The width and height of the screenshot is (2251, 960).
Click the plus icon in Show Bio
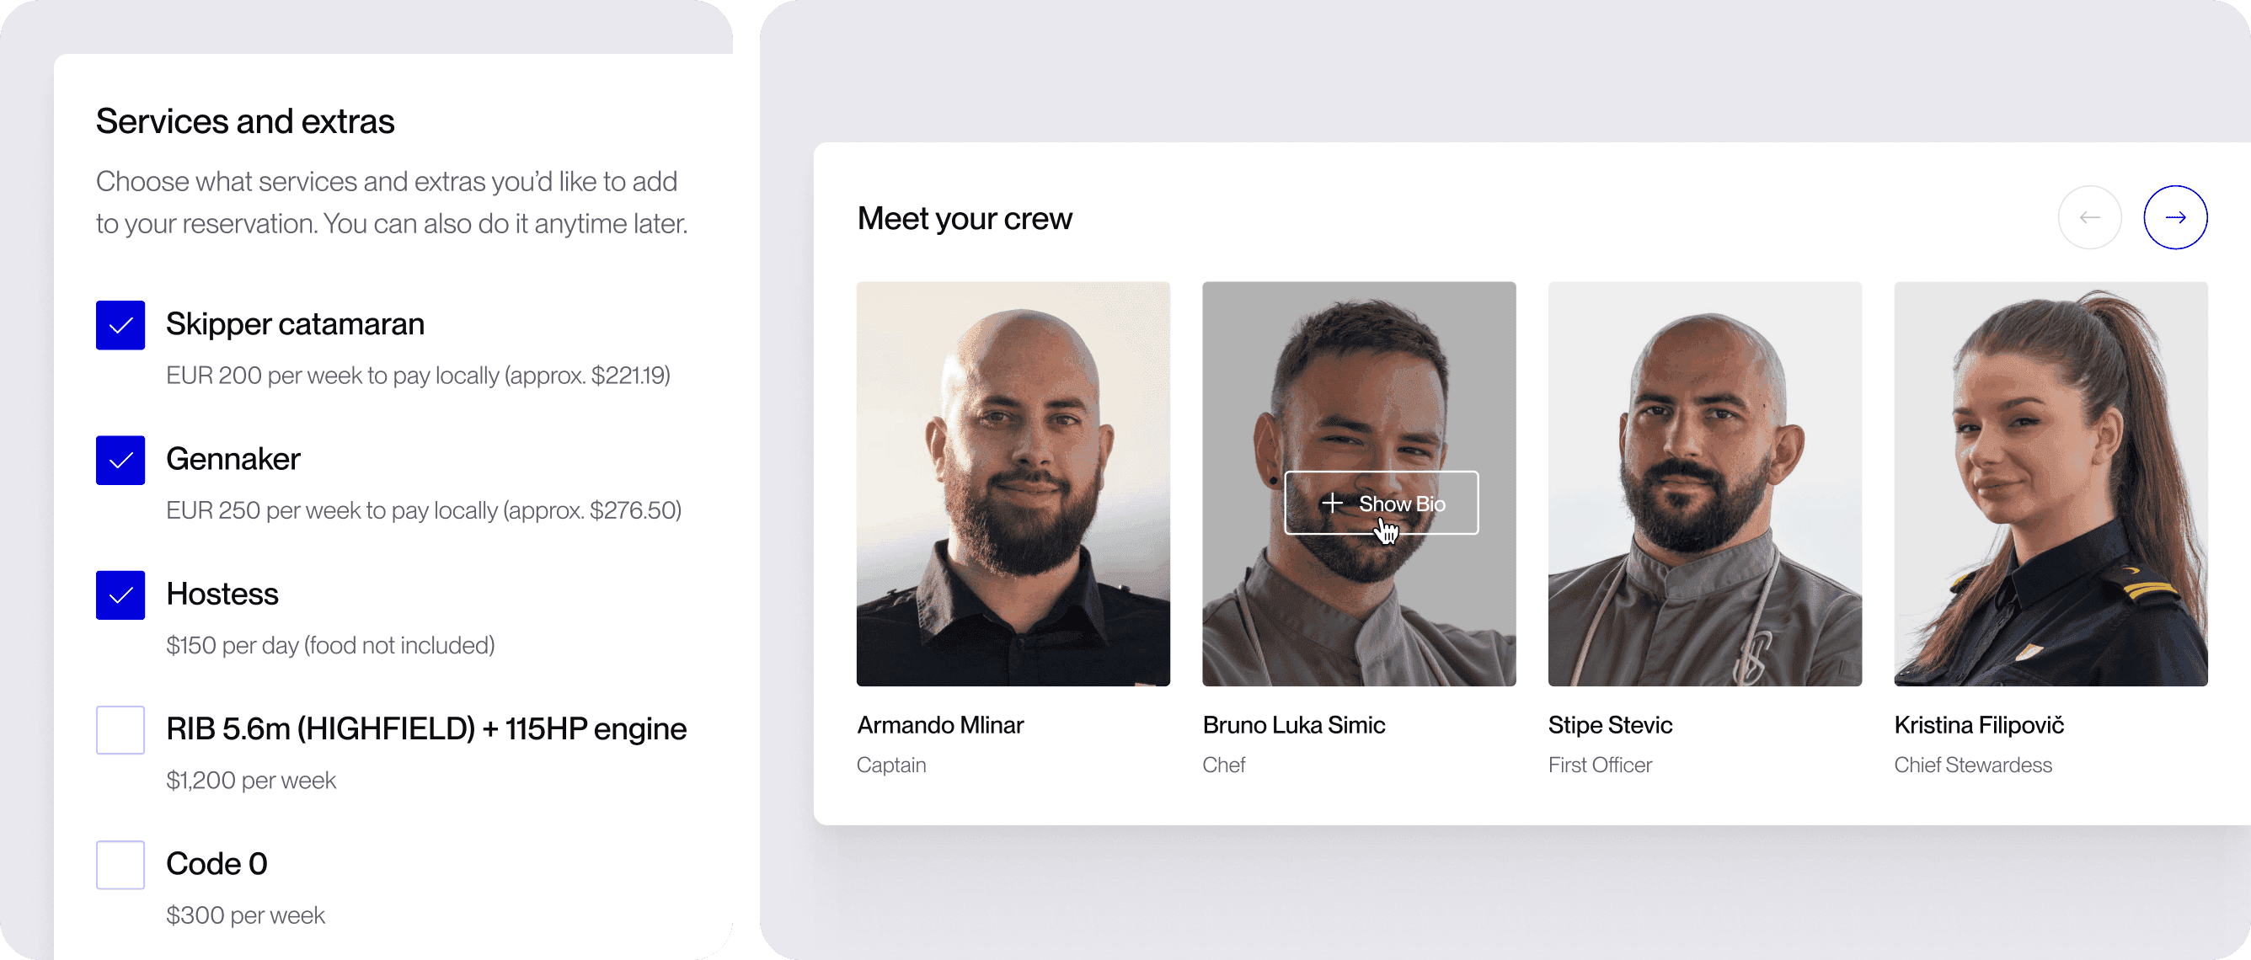(x=1332, y=503)
